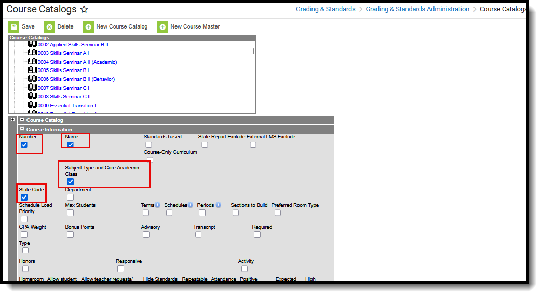Uncheck the State Code checkbox
The image size is (542, 297).
tap(24, 197)
